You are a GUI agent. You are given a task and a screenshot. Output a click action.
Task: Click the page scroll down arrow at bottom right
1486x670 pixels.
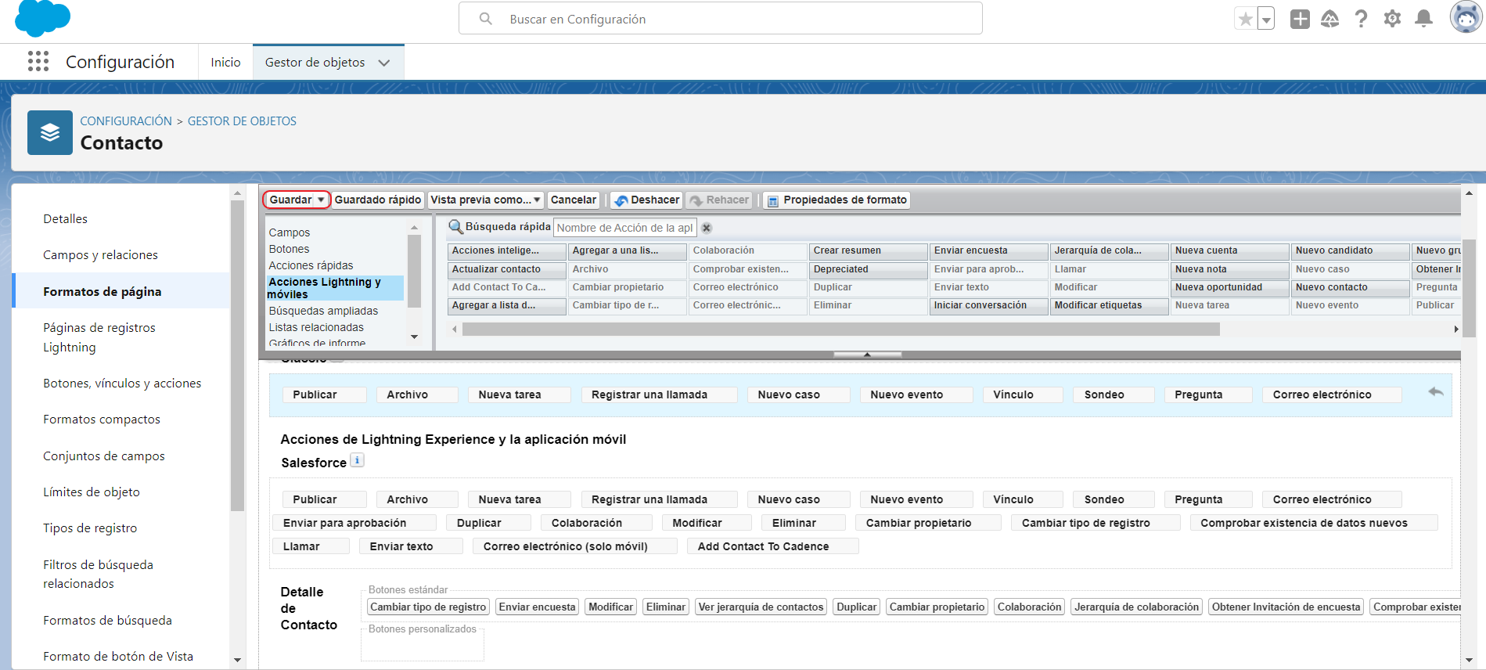(x=1469, y=660)
